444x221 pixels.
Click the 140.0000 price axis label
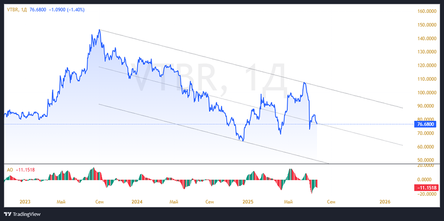click(427, 39)
